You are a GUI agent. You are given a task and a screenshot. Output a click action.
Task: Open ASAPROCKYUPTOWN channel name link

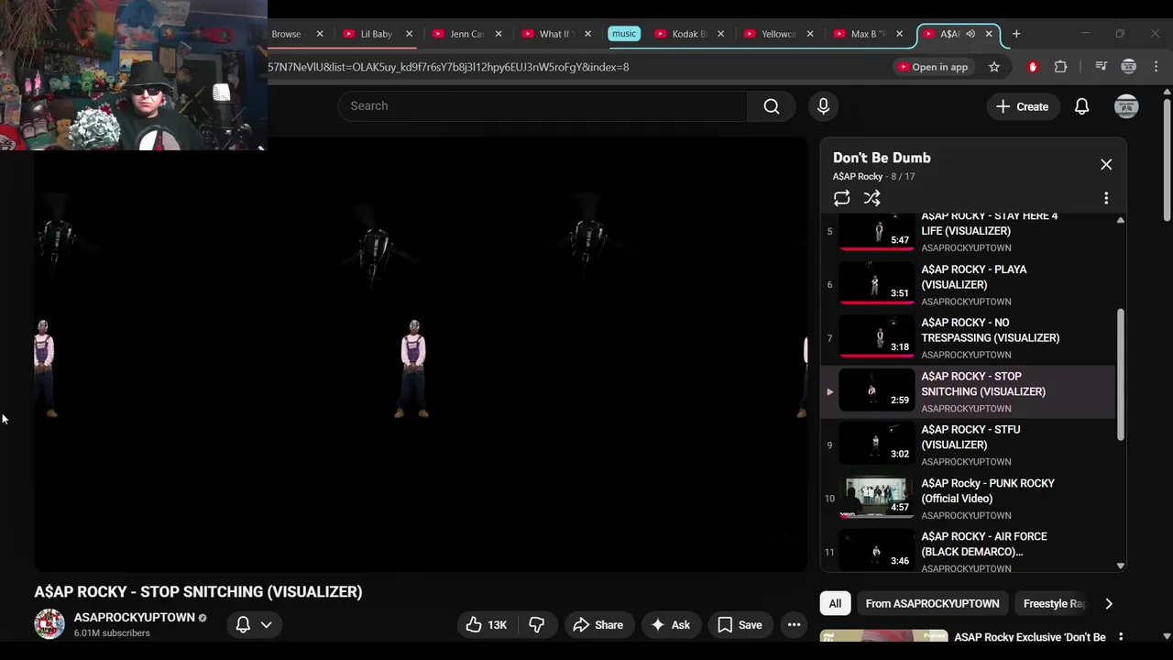point(134,618)
